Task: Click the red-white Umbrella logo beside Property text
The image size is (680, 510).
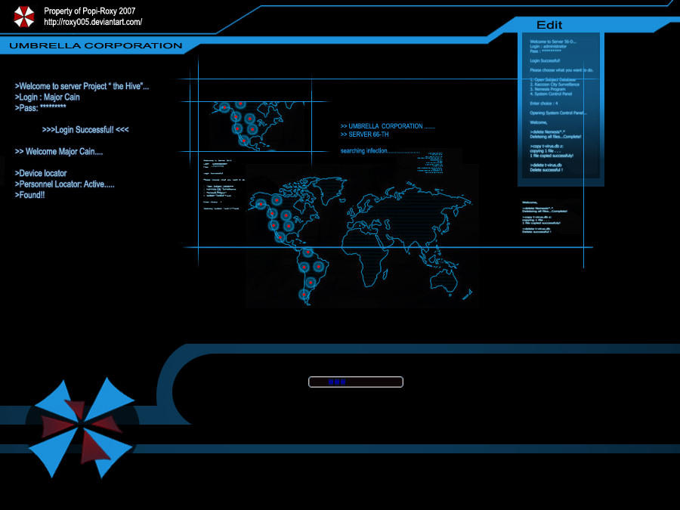Action: (24, 17)
